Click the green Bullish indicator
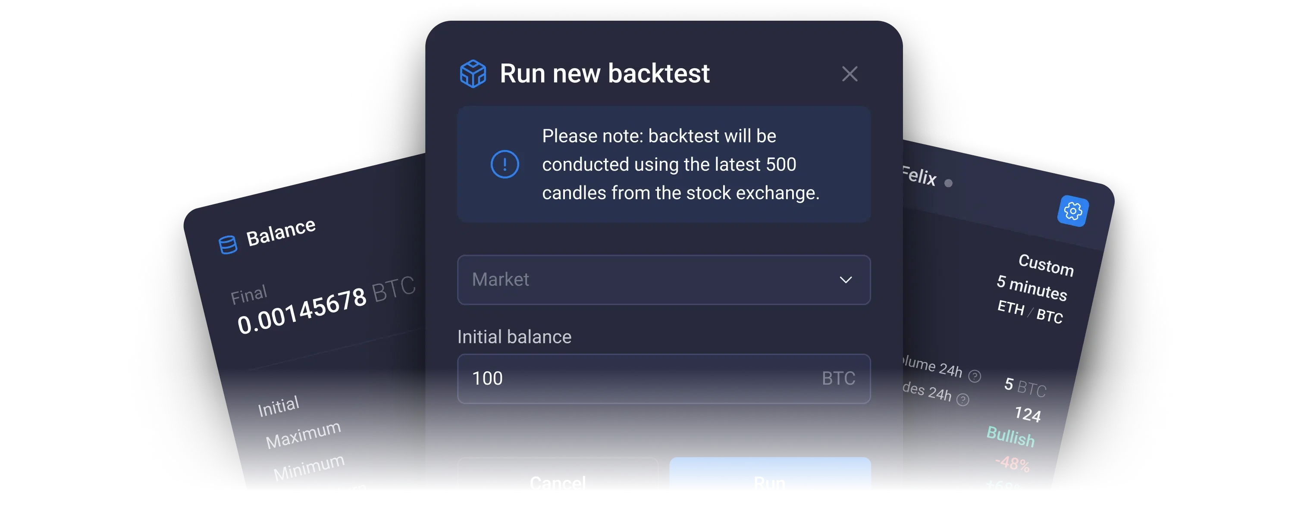Screen dimensions: 1304x511 (1010, 436)
